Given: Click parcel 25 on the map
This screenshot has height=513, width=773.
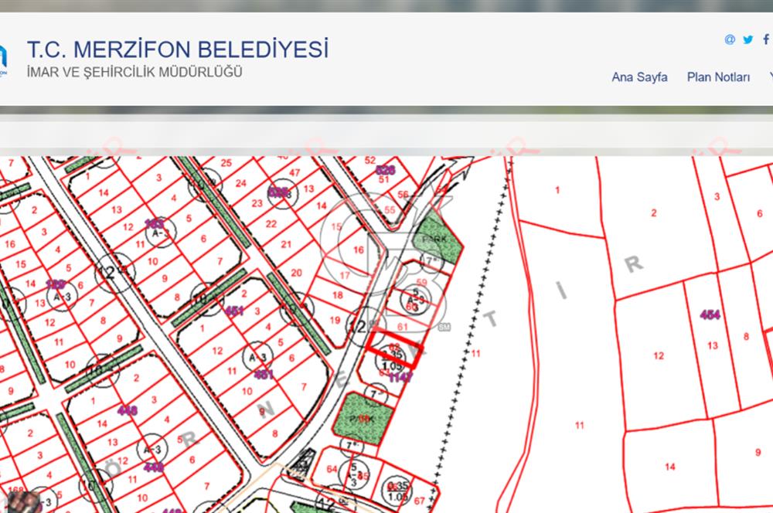Looking at the screenshot, I should (x=226, y=162).
